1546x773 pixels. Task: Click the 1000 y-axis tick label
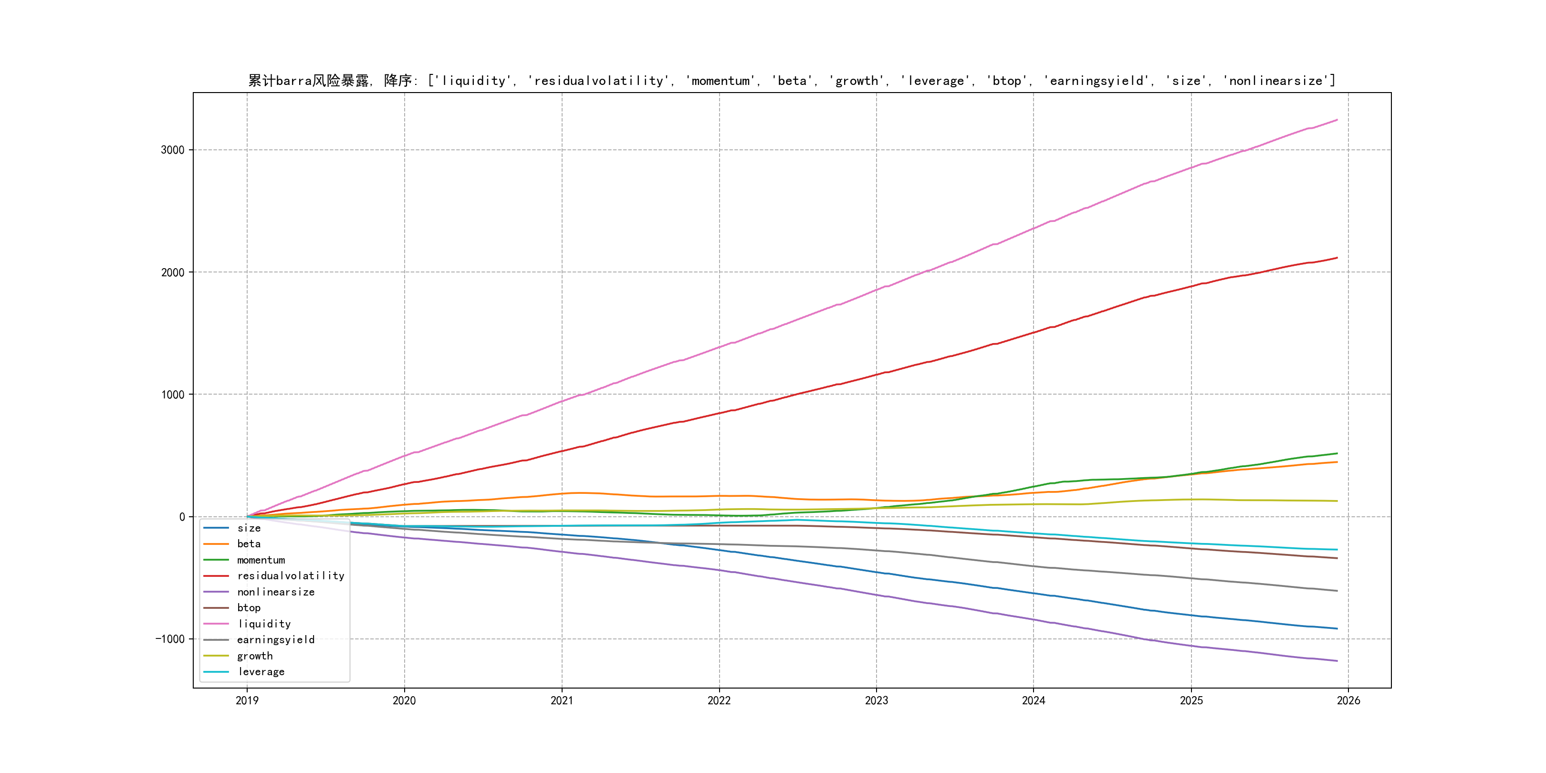[x=172, y=395]
